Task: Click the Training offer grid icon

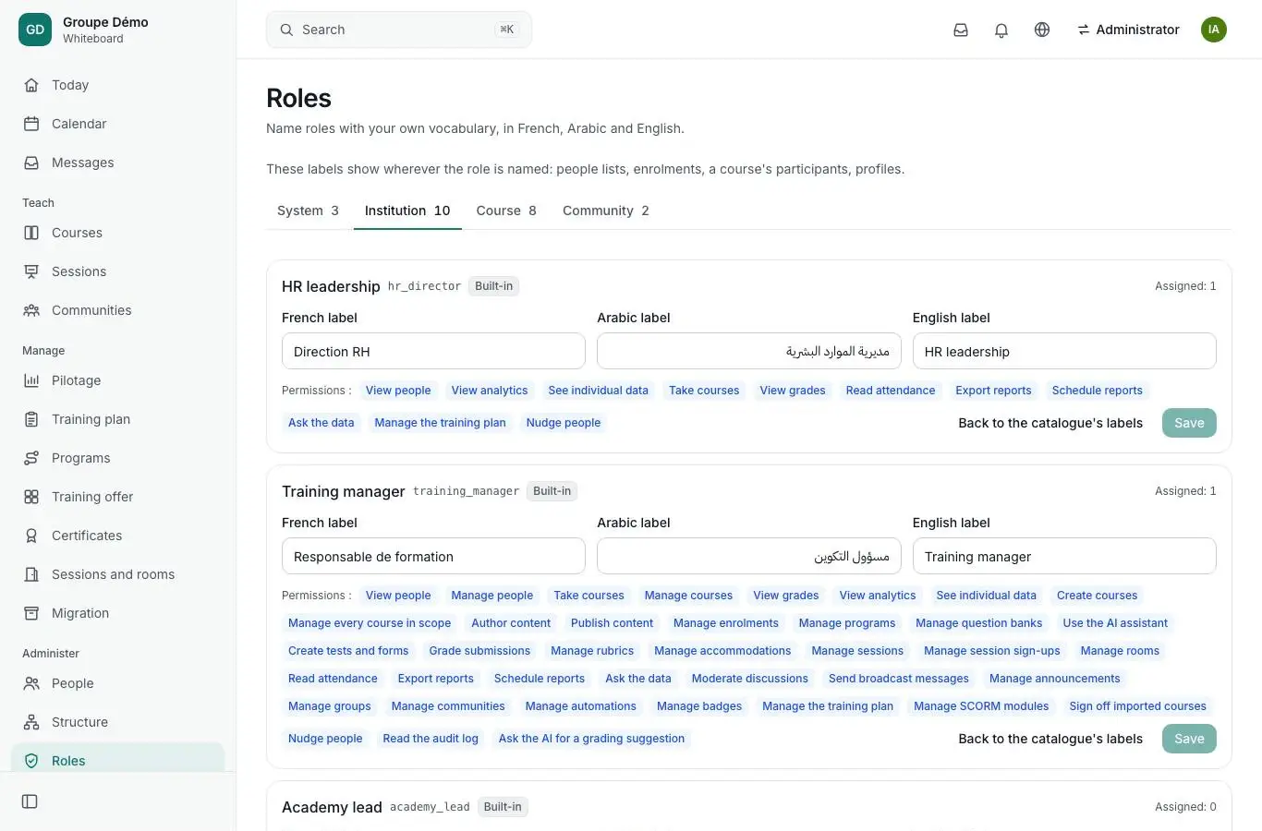Action: 31,497
